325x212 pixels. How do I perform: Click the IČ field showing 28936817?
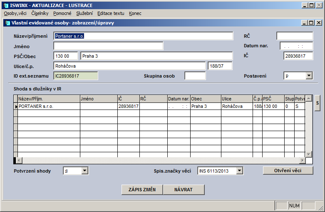[x=298, y=56]
